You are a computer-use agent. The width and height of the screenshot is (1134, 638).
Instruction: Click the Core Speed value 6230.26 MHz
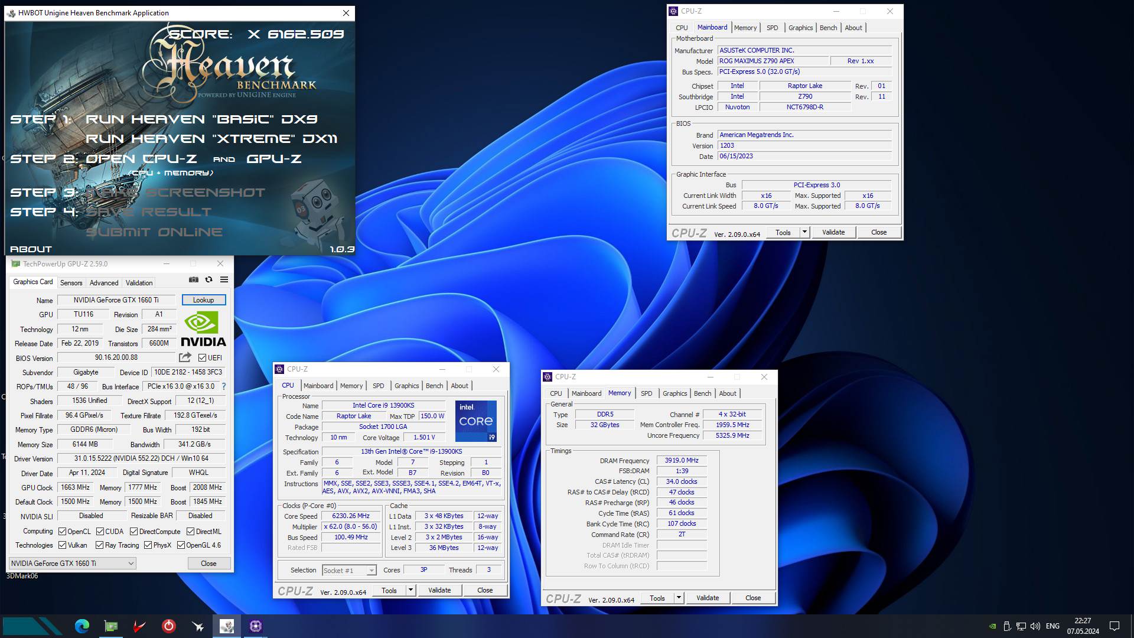coord(351,516)
